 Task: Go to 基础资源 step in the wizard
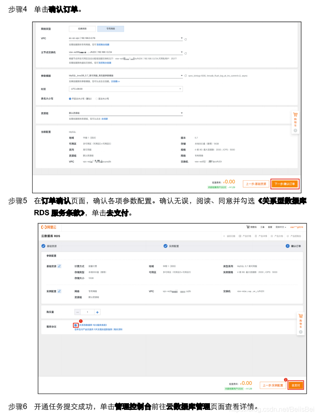click(x=49, y=246)
